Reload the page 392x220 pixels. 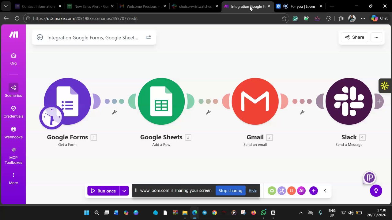tap(17, 18)
